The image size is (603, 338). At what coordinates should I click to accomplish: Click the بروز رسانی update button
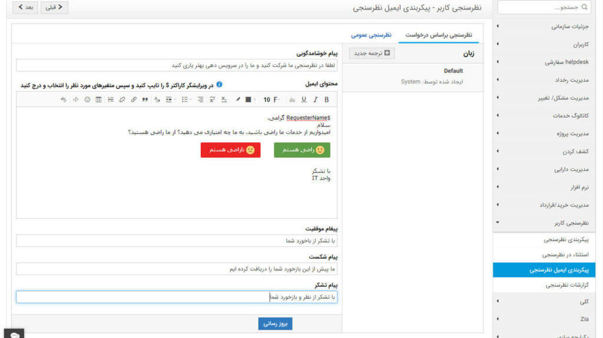276,324
